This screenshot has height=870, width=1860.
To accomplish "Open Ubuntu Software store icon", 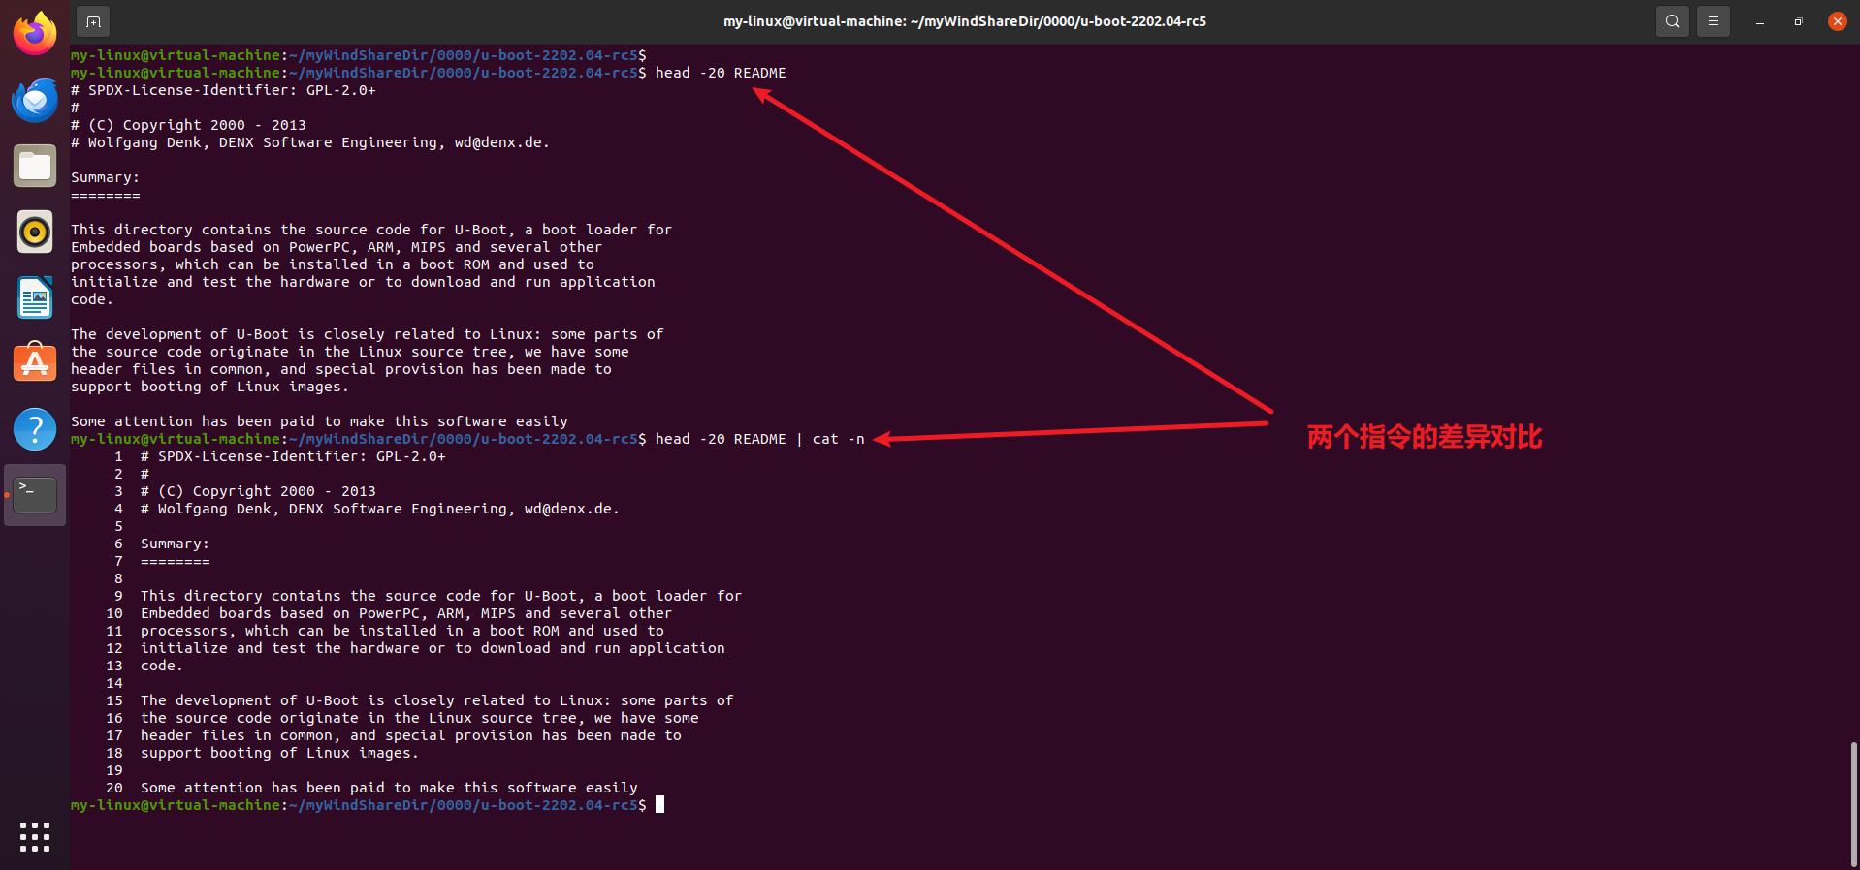I will (35, 363).
